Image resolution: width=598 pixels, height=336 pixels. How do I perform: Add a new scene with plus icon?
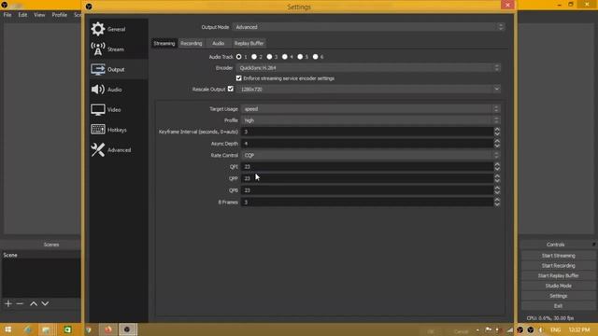pyautogui.click(x=8, y=303)
